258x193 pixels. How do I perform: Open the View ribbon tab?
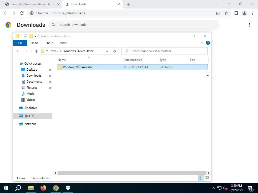tap(63, 43)
